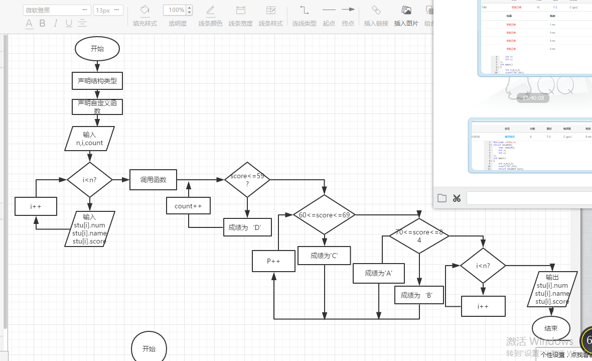Select the count++ box
Image resolution: width=592 pixels, height=361 pixels.
pyautogui.click(x=189, y=206)
